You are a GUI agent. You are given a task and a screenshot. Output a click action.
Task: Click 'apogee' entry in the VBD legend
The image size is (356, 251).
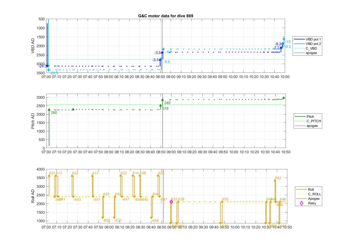(308, 53)
